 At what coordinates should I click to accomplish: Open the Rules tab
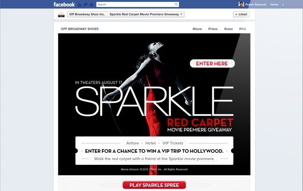[228, 29]
